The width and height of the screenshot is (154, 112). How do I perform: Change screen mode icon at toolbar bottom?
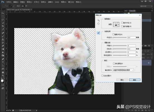(x=3, y=88)
